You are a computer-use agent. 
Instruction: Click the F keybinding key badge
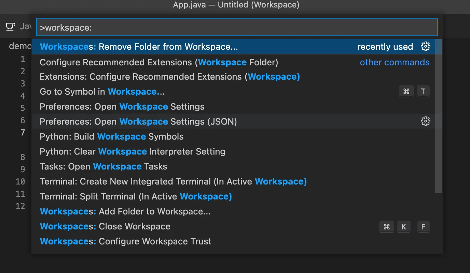423,227
